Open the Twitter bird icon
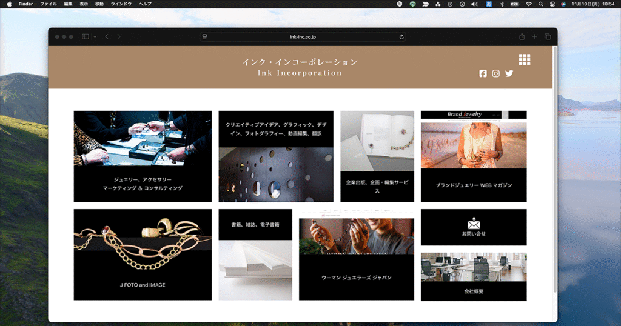 [x=509, y=73]
